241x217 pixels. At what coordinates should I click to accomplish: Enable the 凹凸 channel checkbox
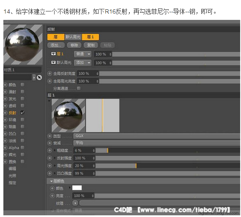pos(22,134)
